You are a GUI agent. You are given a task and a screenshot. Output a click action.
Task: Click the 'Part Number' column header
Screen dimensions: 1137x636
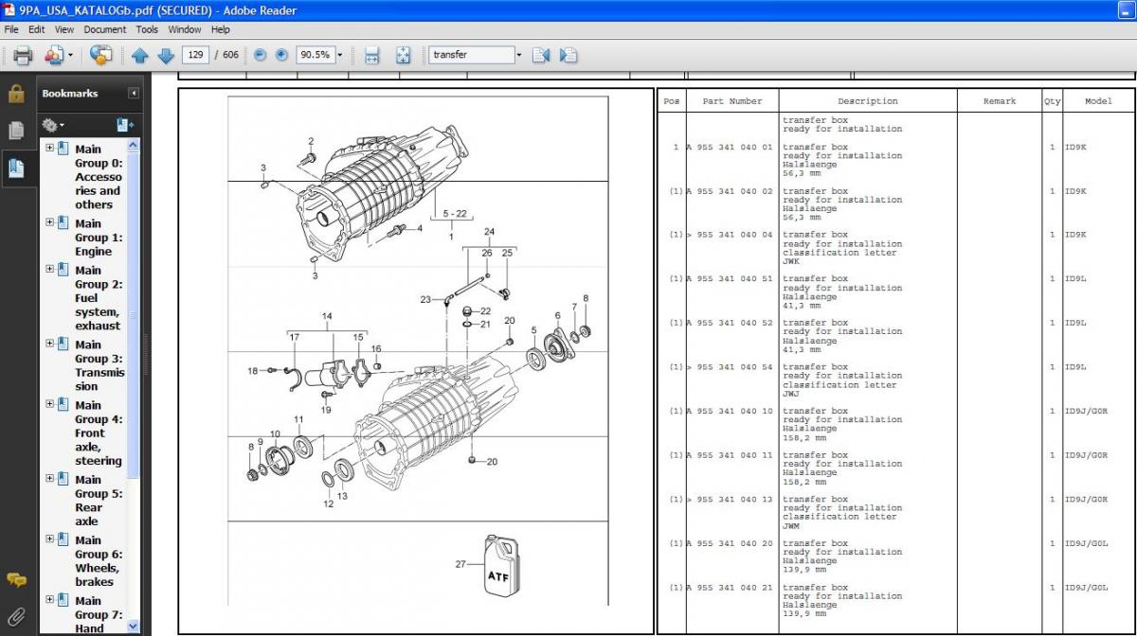tap(731, 101)
